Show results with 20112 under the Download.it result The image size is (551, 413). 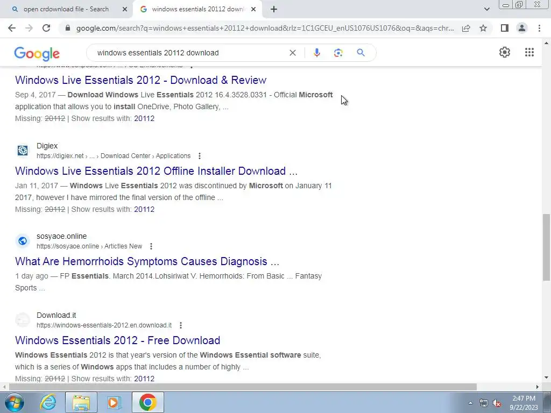[144, 379]
